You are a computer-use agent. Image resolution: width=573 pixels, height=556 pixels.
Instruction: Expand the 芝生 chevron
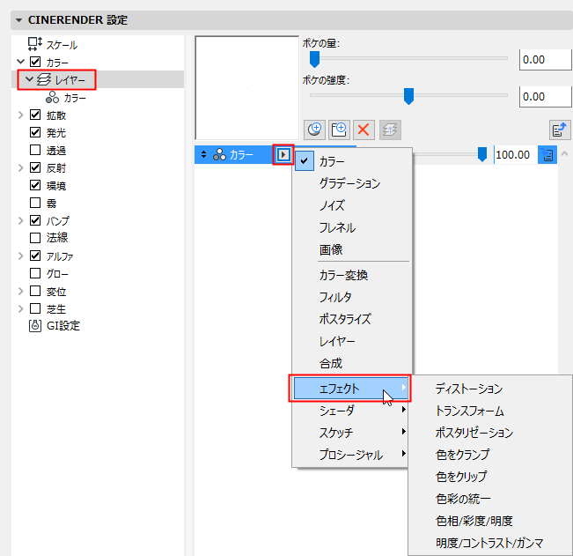pyautogui.click(x=21, y=308)
